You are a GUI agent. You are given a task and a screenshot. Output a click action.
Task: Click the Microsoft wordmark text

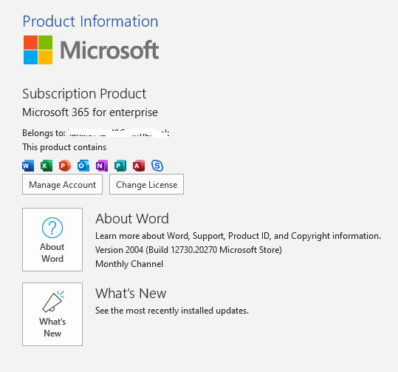click(x=109, y=50)
